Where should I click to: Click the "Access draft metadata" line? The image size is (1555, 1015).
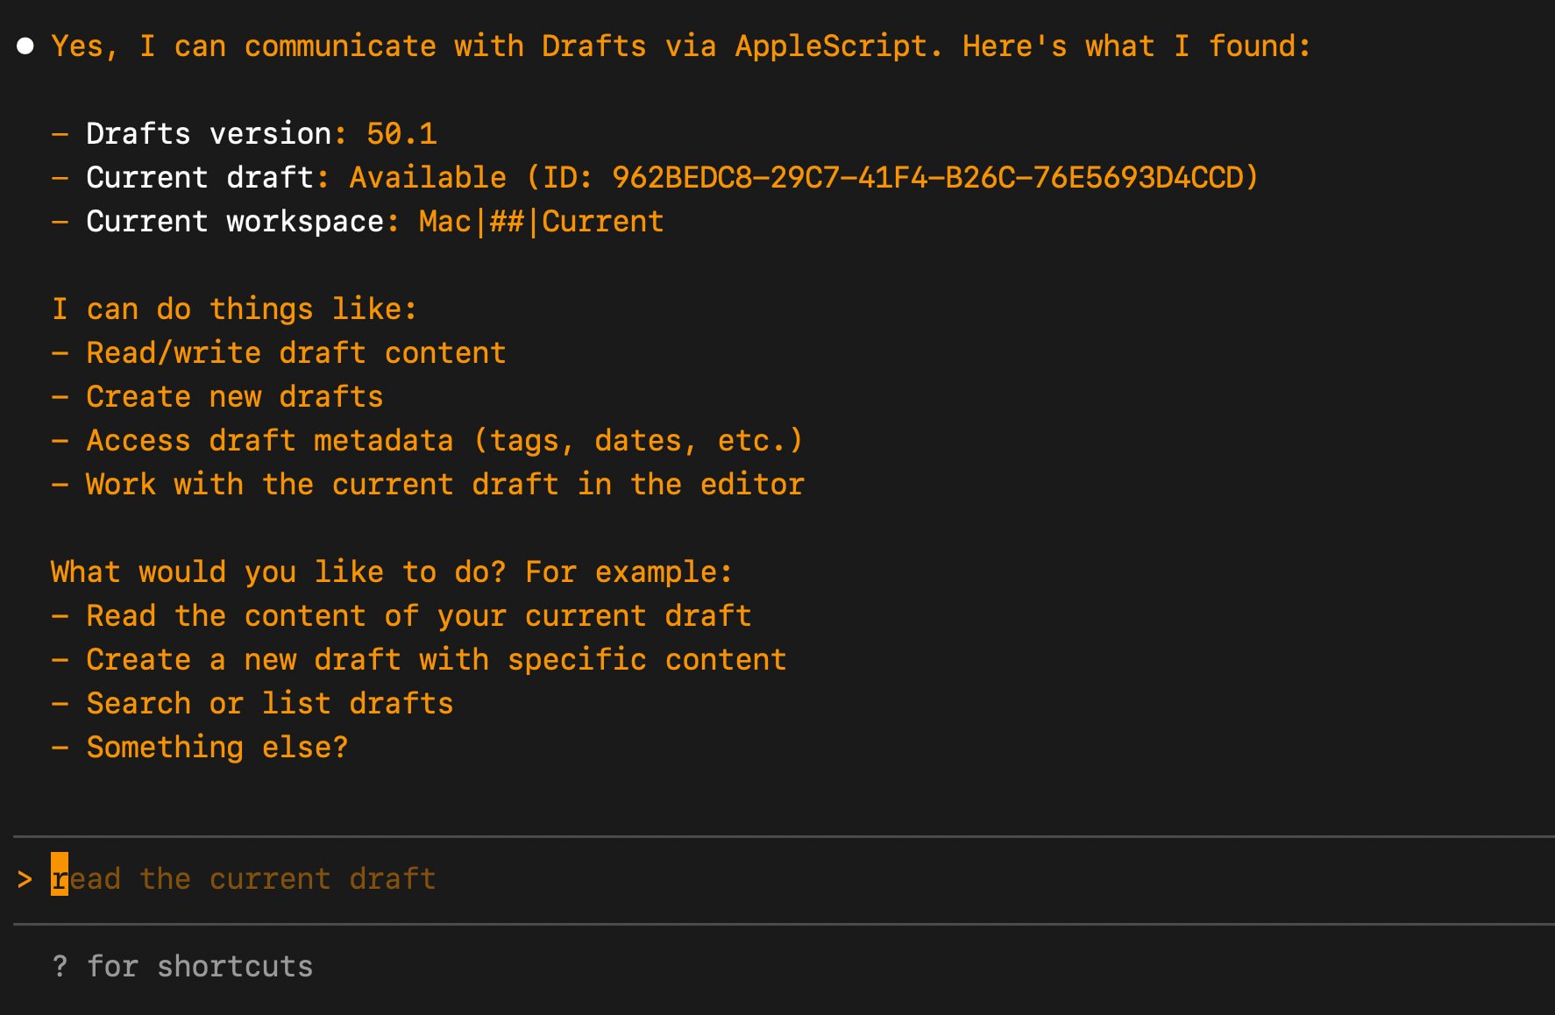(444, 441)
